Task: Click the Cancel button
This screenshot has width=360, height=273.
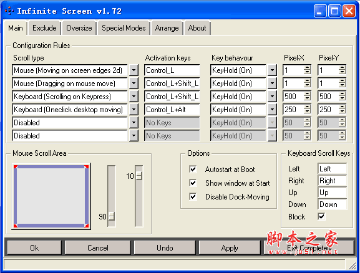Action: 98,248
